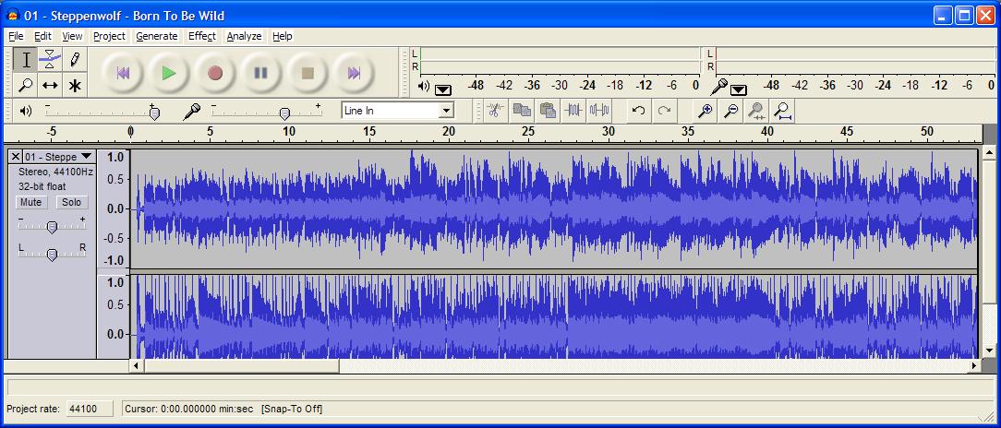Click horizontal scrollbar left arrow

[x=136, y=365]
